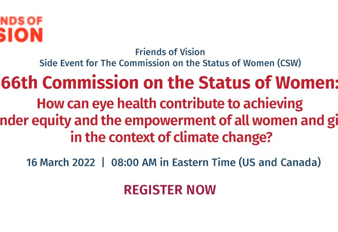Select the blue Friends of Vision heading
The height and width of the screenshot is (232, 338).
click(170, 52)
